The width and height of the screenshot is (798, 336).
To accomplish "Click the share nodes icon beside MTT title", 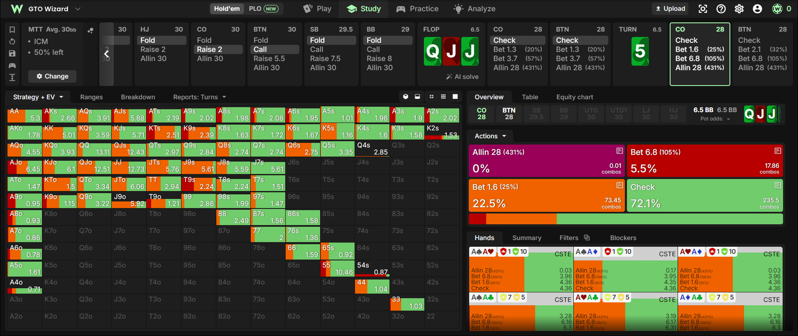I will pyautogui.click(x=91, y=30).
